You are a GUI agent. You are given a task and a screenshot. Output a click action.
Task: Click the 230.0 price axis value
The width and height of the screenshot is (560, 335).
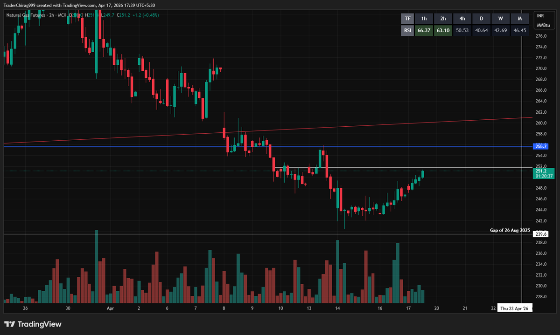coord(541,286)
